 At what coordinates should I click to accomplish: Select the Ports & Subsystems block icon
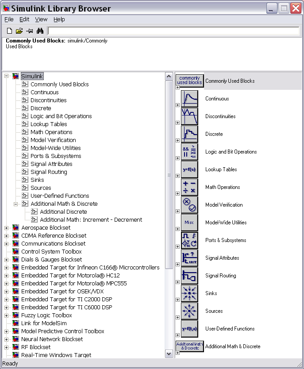point(189,240)
